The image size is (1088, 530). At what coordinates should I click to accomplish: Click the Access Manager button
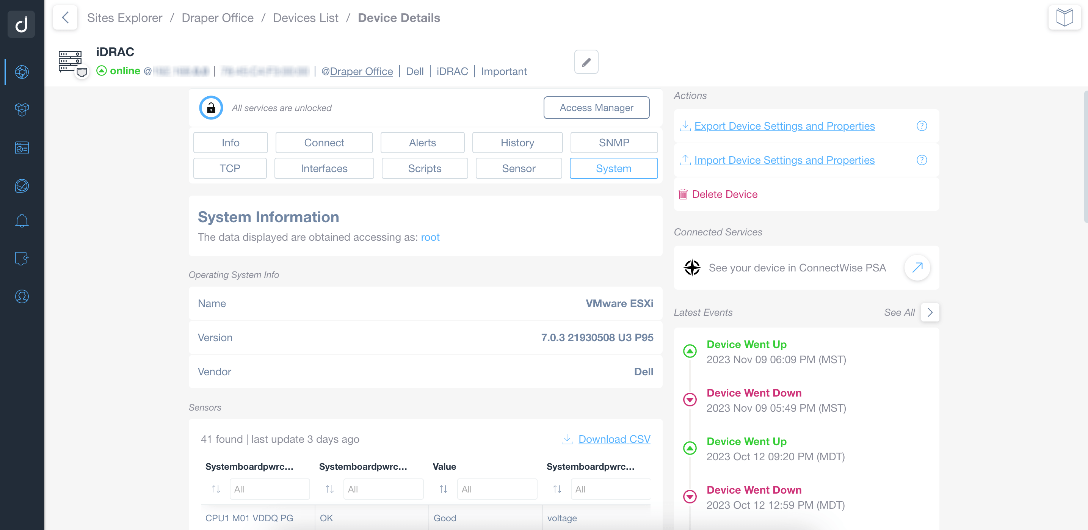[596, 108]
